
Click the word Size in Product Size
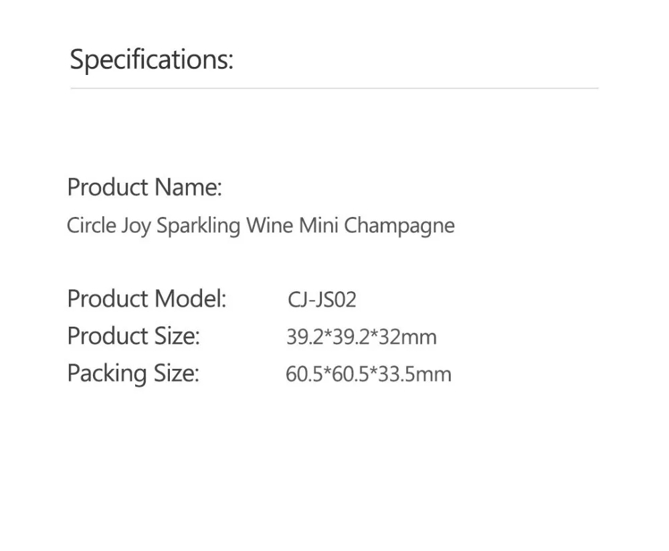177,335
